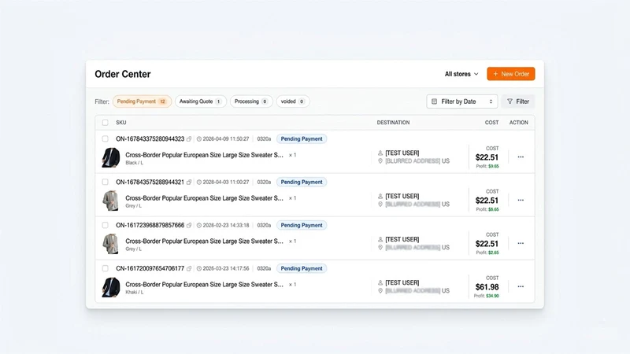630x354 pixels.
Task: Toggle the select-all checkbox in the SKU header
Action: (106, 123)
